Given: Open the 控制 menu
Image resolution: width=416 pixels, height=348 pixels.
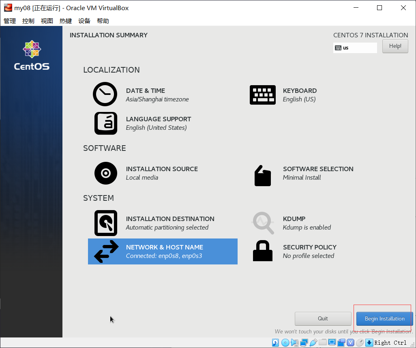Looking at the screenshot, I should 28,21.
